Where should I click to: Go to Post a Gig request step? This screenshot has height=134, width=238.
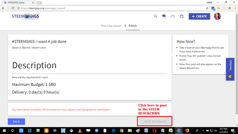[x=111, y=26]
